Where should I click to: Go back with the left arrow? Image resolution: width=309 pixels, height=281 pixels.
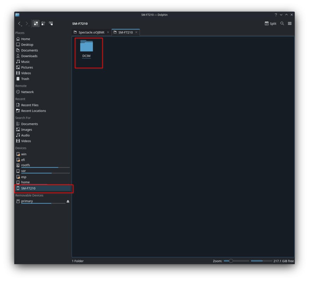(x=19, y=24)
